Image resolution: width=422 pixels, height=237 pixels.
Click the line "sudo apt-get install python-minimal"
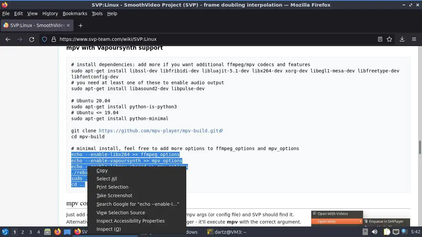pyautogui.click(x=120, y=118)
